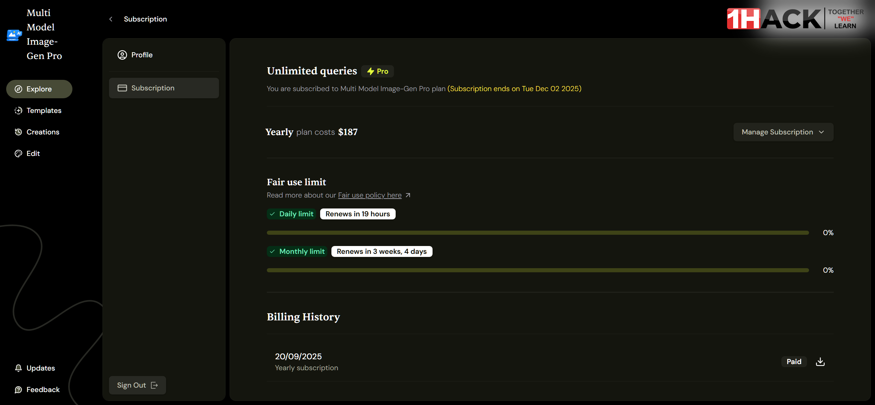Screen dimensions: 875x405
Task: Click the Pro lightning badge
Action: pos(378,71)
